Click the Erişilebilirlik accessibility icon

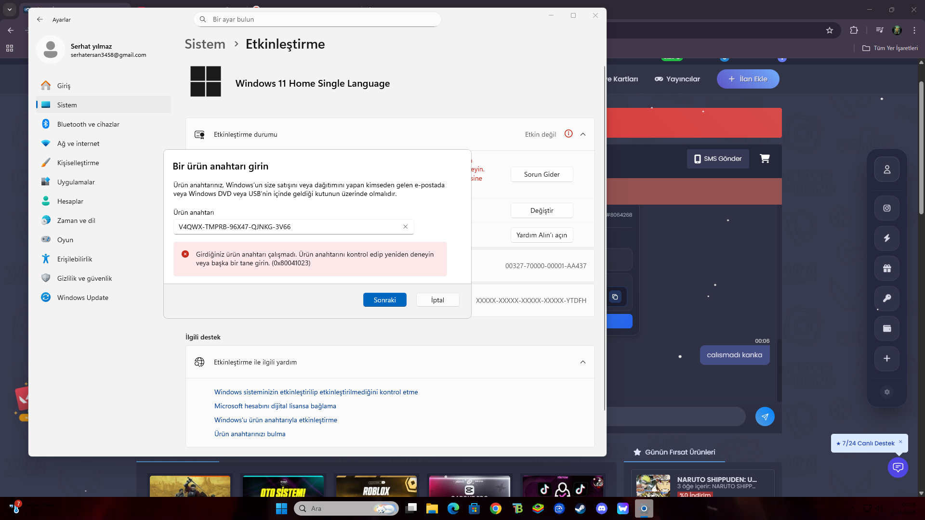point(46,259)
